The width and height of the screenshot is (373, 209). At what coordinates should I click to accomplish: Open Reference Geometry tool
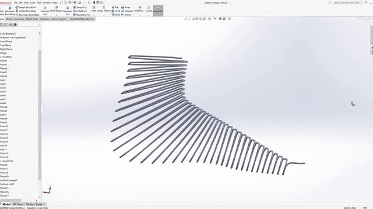pyautogui.click(x=139, y=9)
